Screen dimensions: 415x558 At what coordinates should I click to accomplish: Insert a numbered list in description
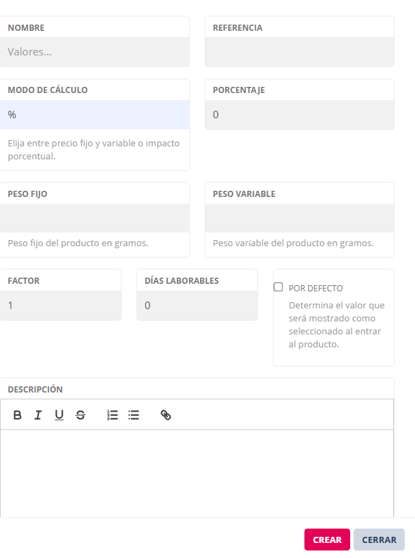pyautogui.click(x=113, y=415)
